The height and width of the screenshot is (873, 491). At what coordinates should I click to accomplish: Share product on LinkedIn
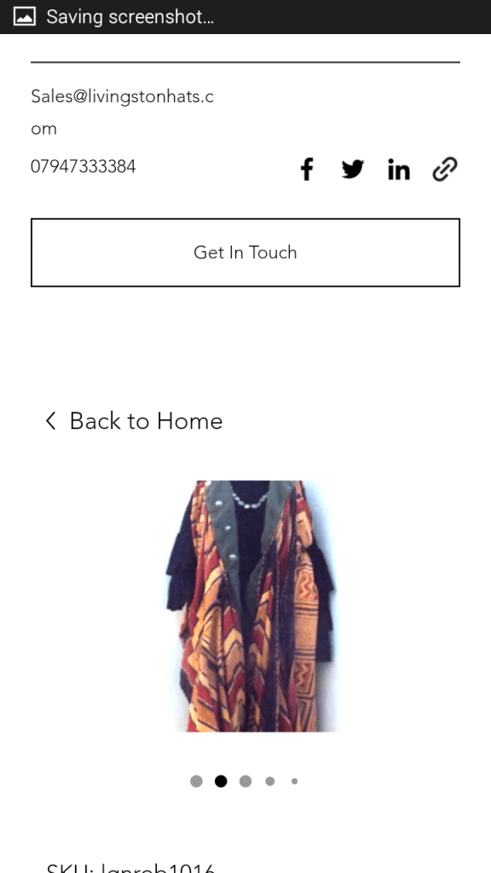click(x=399, y=170)
